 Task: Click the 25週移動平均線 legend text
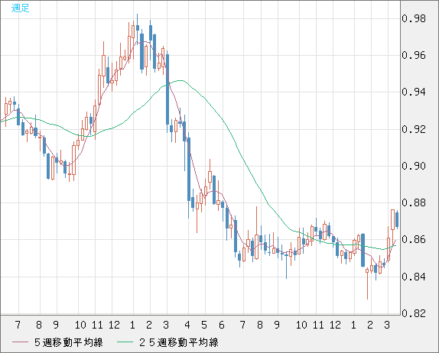point(179,342)
